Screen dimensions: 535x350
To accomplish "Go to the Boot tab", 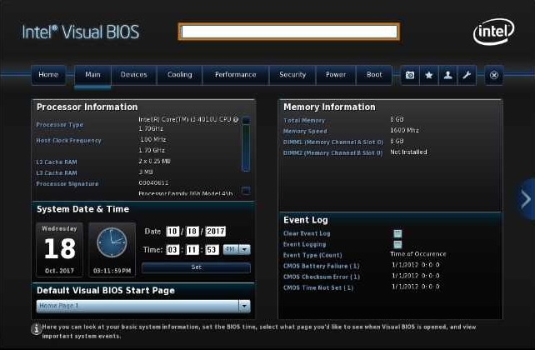I will [x=374, y=75].
